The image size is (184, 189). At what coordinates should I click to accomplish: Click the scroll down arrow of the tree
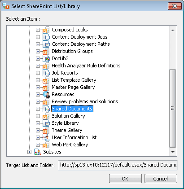tap(173, 152)
